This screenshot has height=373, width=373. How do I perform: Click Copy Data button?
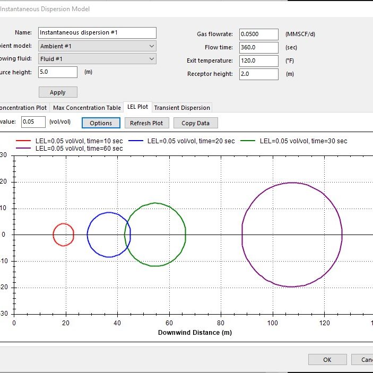coord(195,123)
